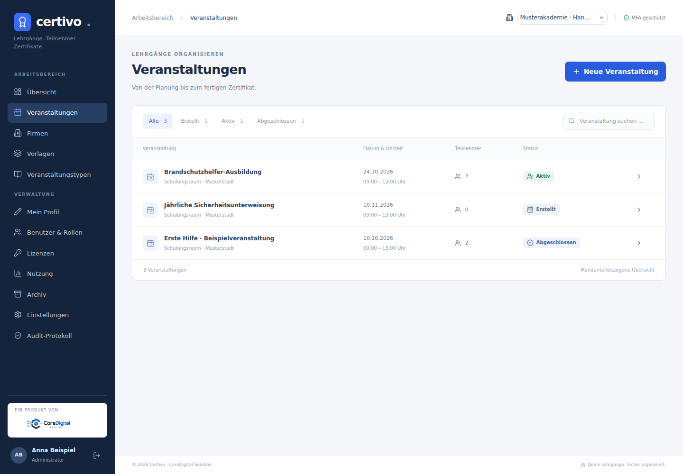Open Brandschutzhelfer-Ausbildung event title

coord(212,172)
